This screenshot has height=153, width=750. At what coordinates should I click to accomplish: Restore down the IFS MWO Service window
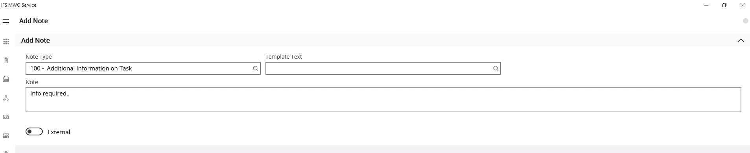click(724, 5)
